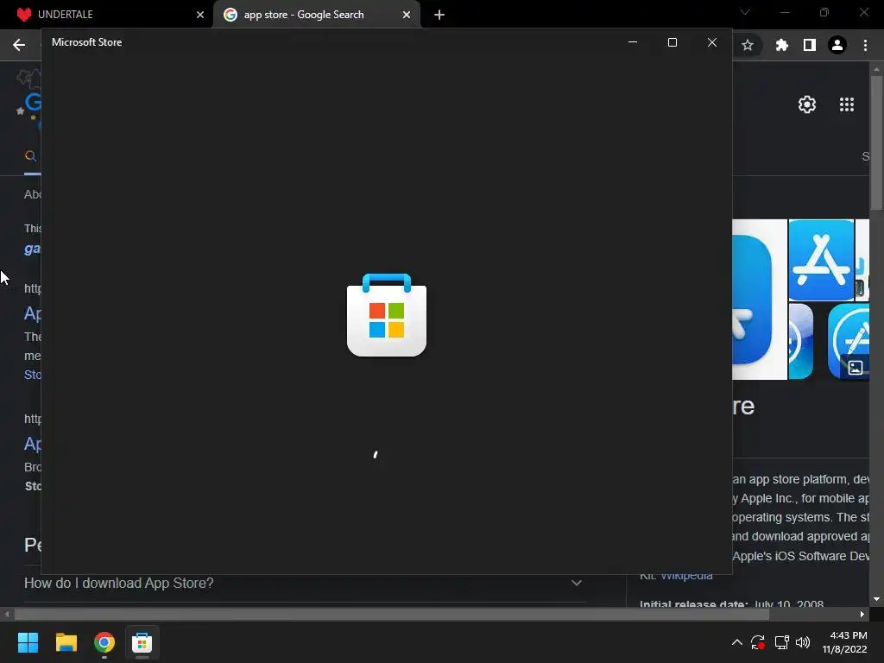Open the Chrome tab search chevron

tap(745, 12)
